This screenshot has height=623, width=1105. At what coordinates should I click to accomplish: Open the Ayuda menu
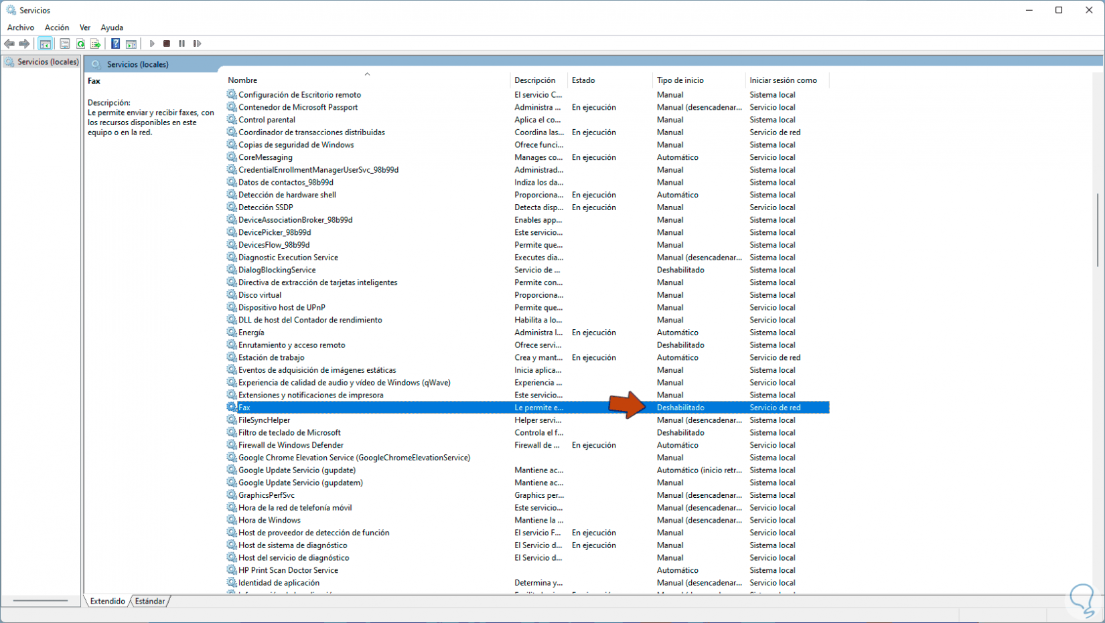(x=112, y=27)
